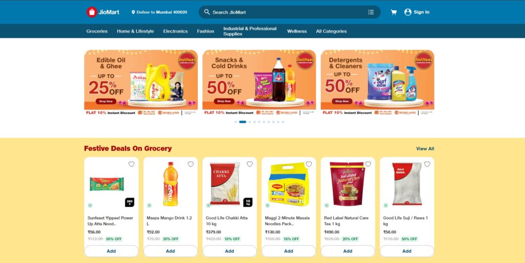Toggle heart on Sunfeast Yippee noodles
Viewport: 525px width, 263px height.
point(132,164)
